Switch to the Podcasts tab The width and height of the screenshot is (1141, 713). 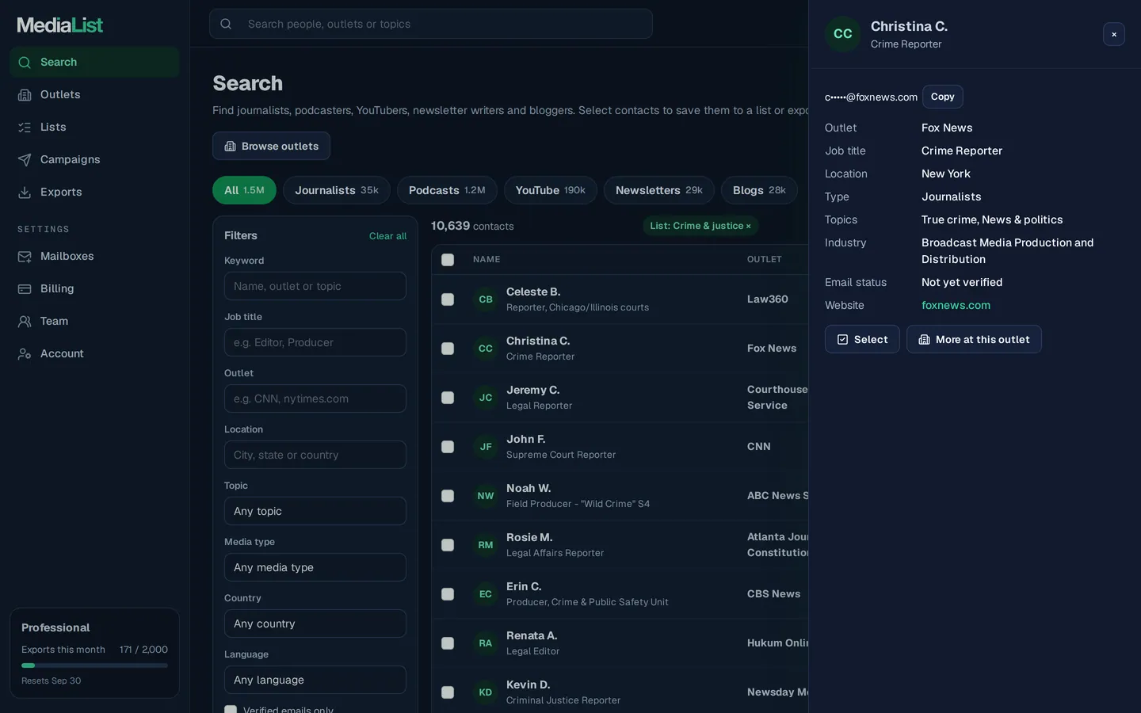tap(447, 190)
